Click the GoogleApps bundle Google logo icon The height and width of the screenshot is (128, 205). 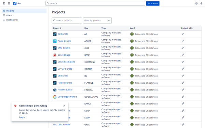tap(55, 97)
